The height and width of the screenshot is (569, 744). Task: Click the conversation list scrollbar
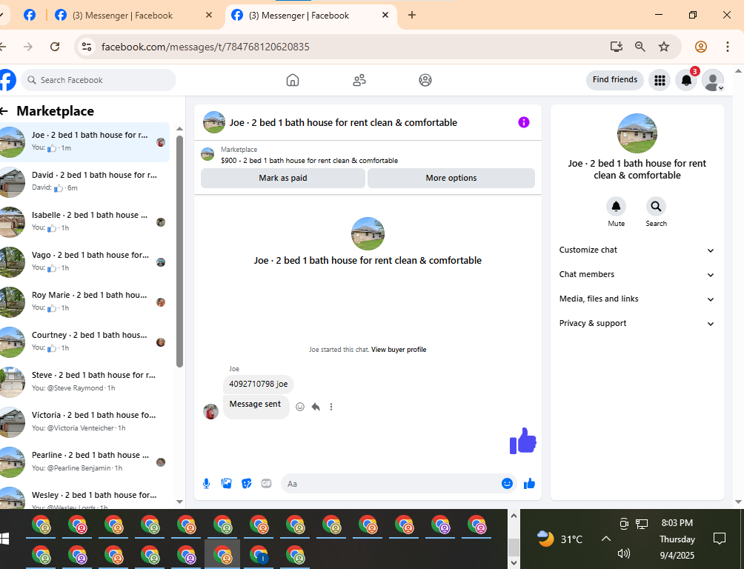click(x=179, y=251)
